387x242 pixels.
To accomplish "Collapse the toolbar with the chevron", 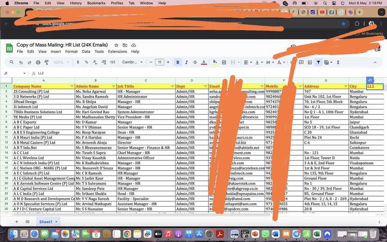I will point(375,62).
